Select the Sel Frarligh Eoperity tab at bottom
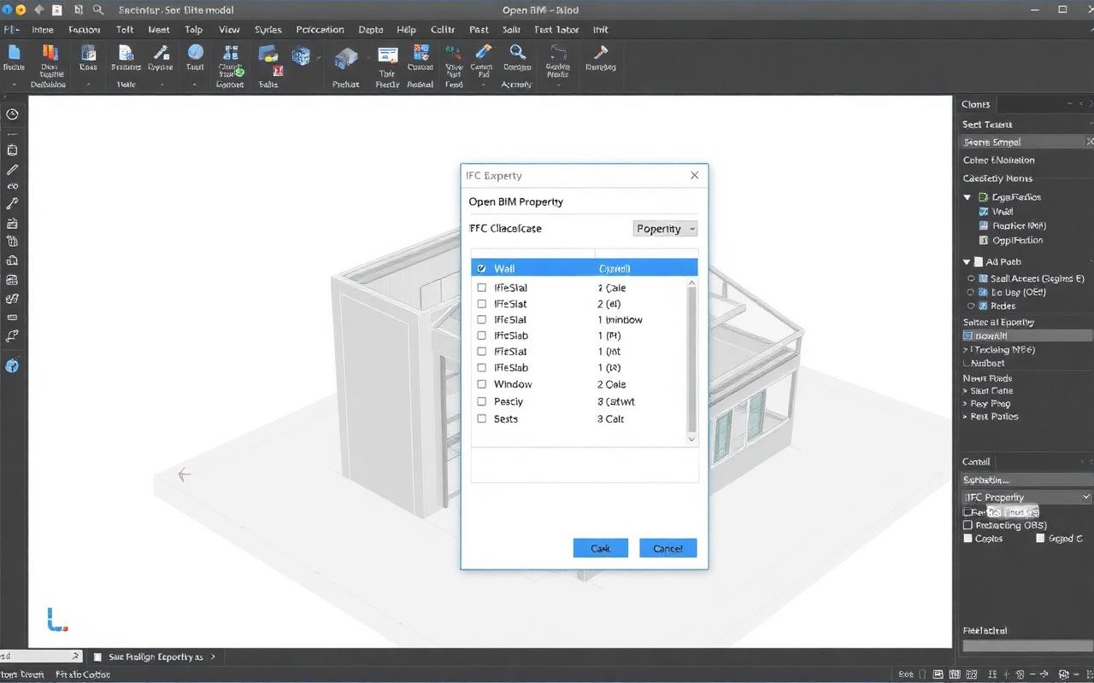1094x683 pixels. coord(156,657)
